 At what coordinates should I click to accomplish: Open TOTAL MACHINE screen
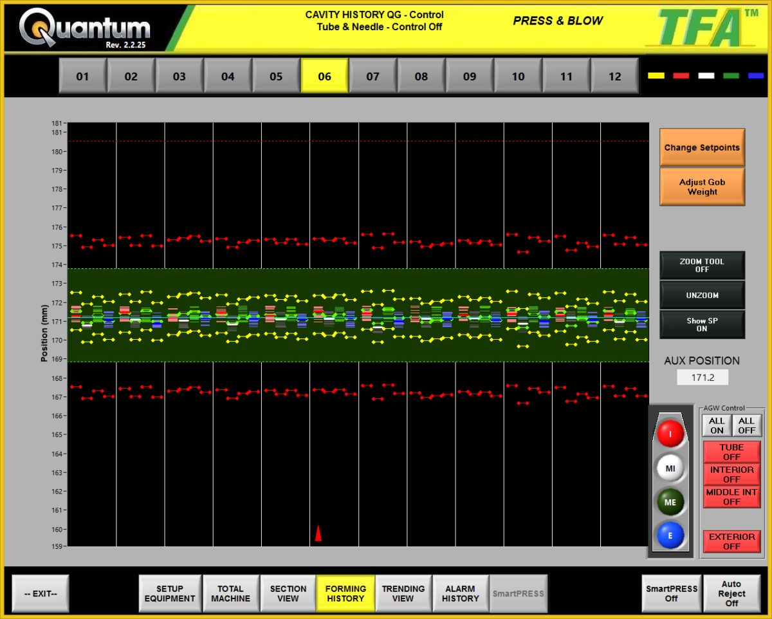(230, 593)
